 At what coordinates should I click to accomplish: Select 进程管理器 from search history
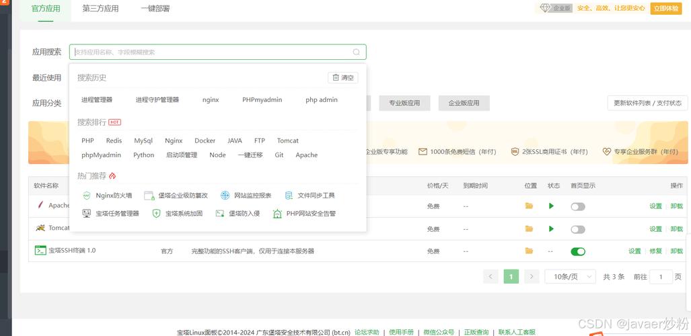coord(97,99)
